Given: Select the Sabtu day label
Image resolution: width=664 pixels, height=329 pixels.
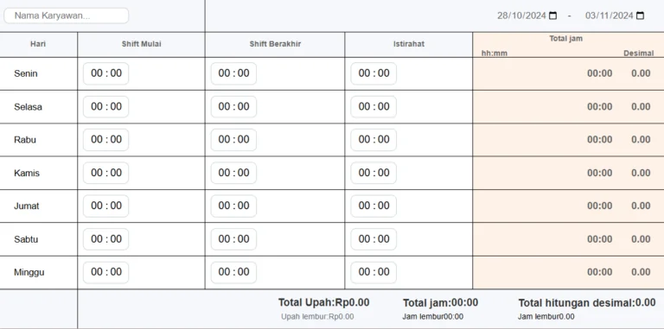Looking at the screenshot, I should tap(26, 239).
